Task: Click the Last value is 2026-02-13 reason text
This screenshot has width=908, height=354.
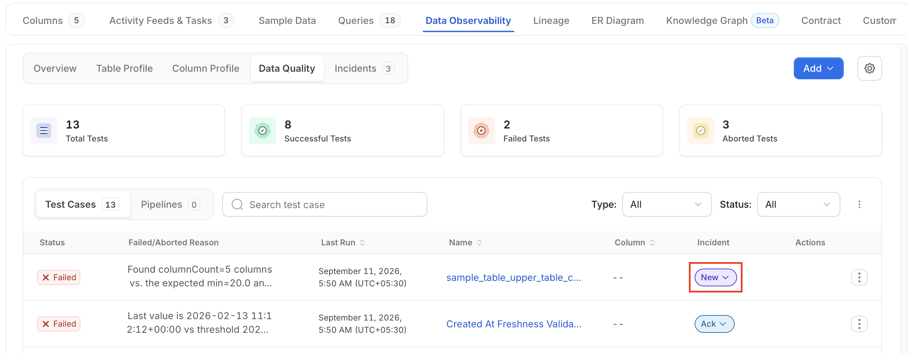Action: pos(199,323)
